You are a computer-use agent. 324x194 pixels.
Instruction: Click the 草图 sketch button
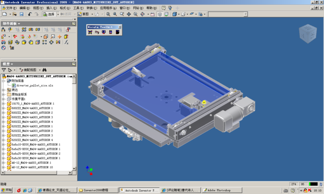[83, 14]
